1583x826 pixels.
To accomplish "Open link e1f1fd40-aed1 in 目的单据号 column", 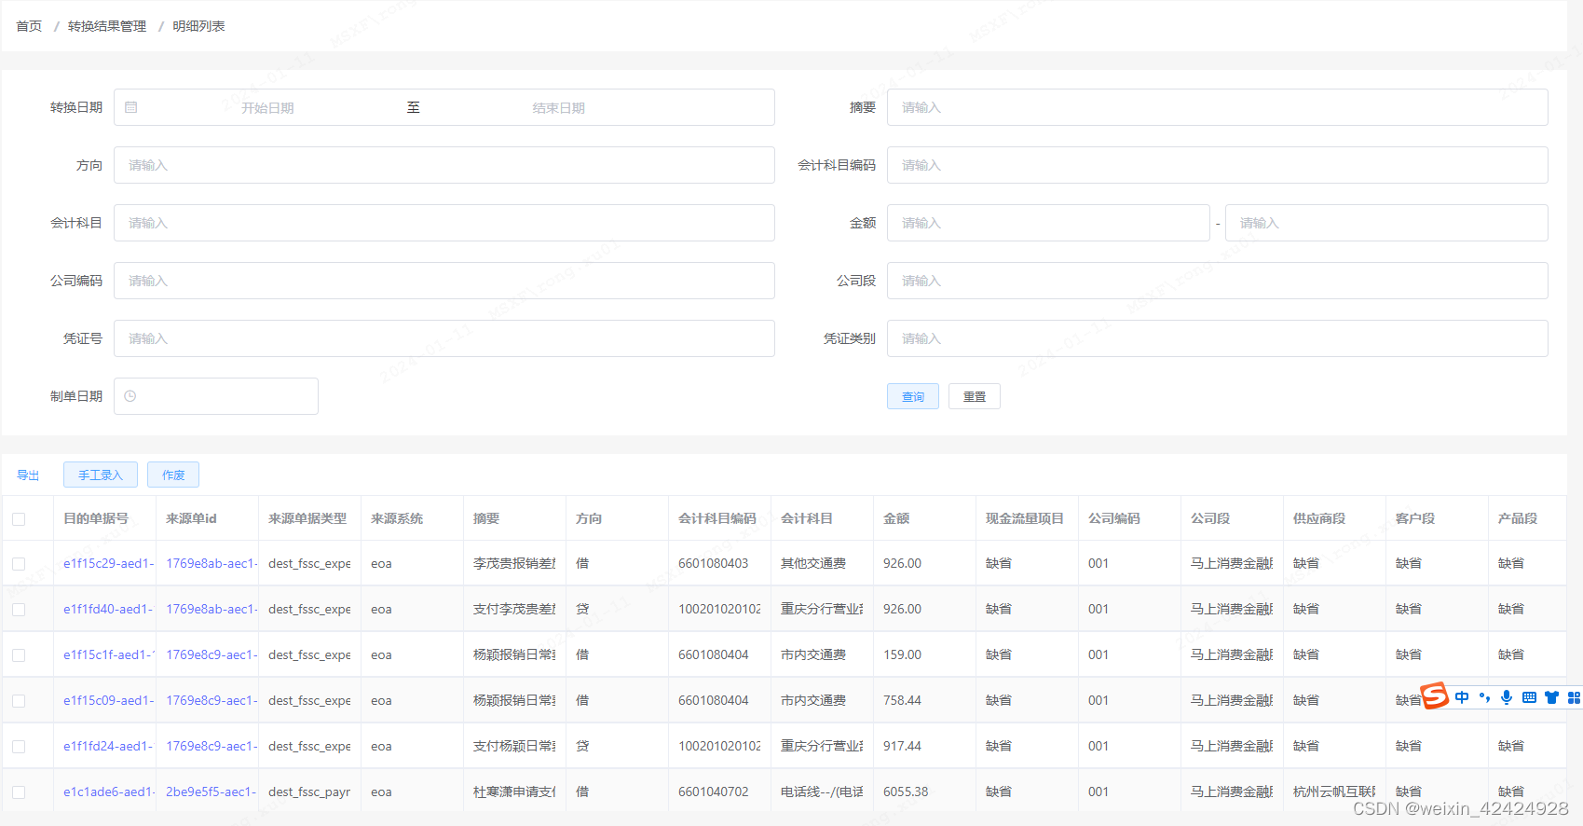I will (108, 609).
